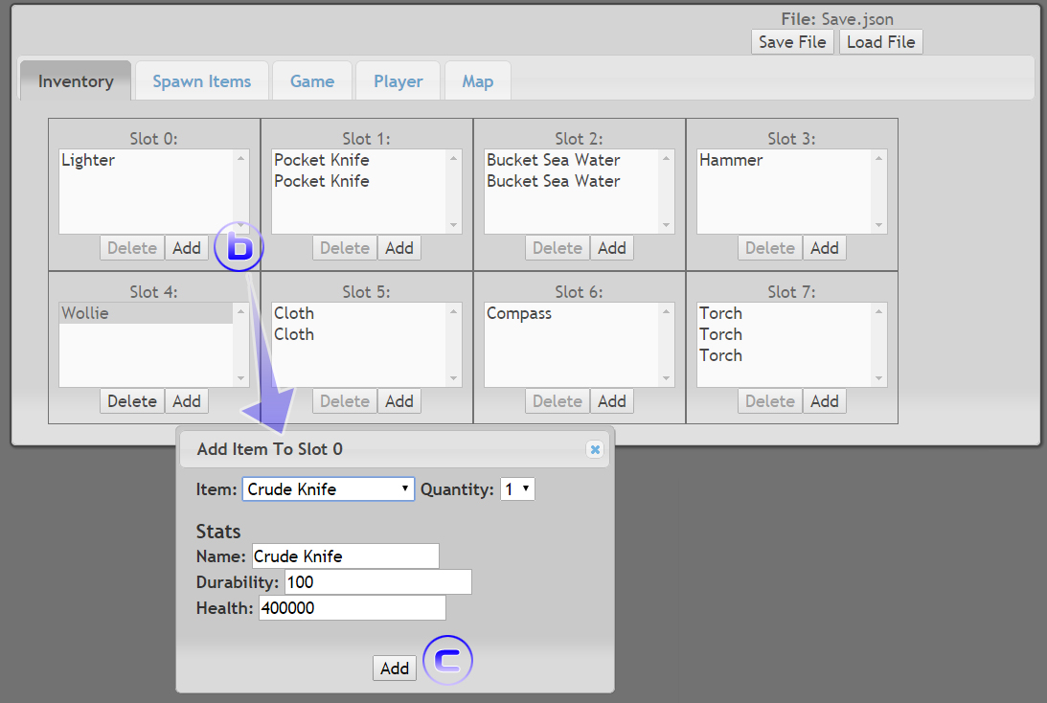This screenshot has height=703, width=1047.
Task: Switch to the Spawn Items tab
Action: pyautogui.click(x=201, y=81)
